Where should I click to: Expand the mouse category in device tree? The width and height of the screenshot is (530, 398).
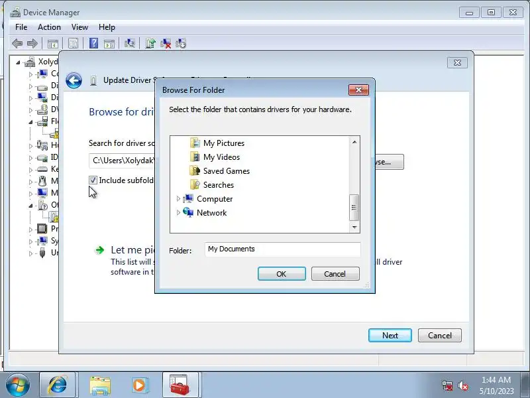coord(30,182)
